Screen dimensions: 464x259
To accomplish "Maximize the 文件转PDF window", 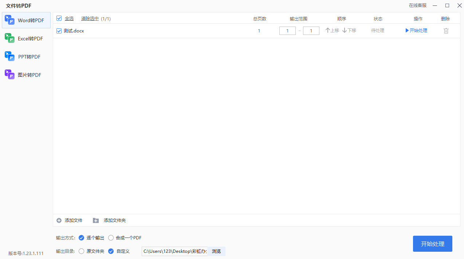I will tap(447, 5).
